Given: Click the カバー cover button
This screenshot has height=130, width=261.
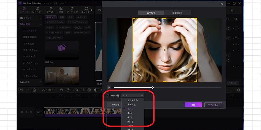Looking at the screenshot, I should 39,112.
